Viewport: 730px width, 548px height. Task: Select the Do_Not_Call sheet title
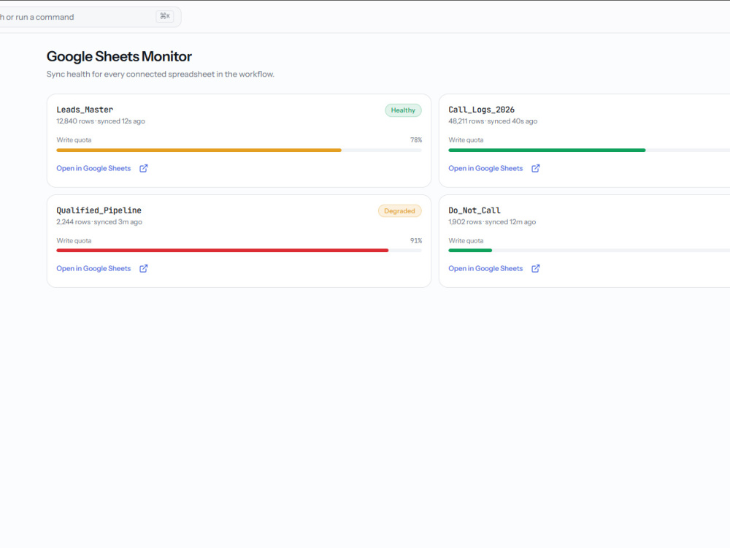pyautogui.click(x=474, y=210)
